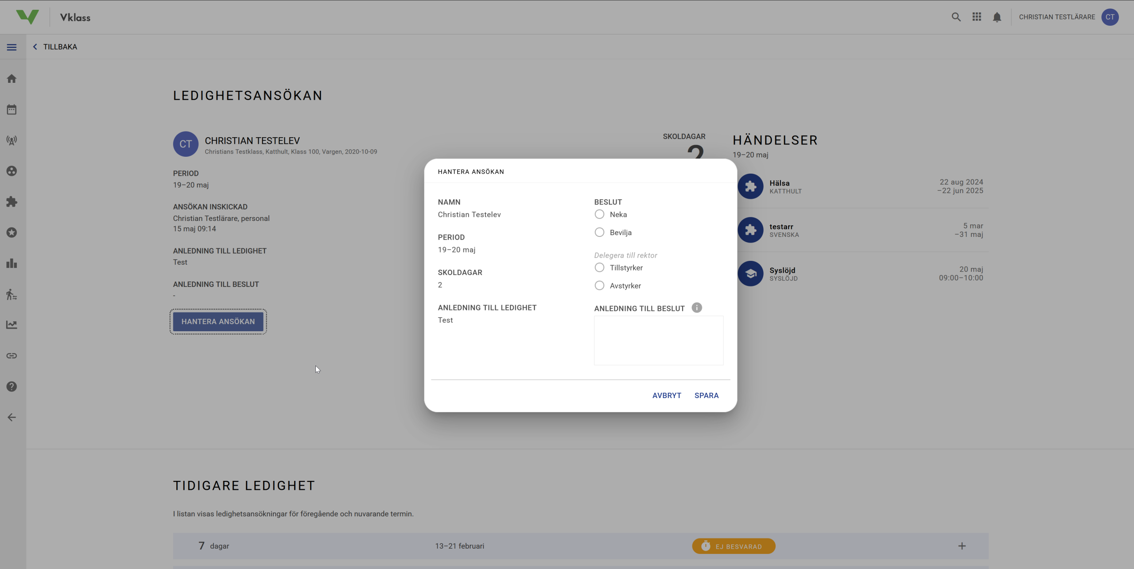Go to Home in sidebar

pyautogui.click(x=12, y=79)
